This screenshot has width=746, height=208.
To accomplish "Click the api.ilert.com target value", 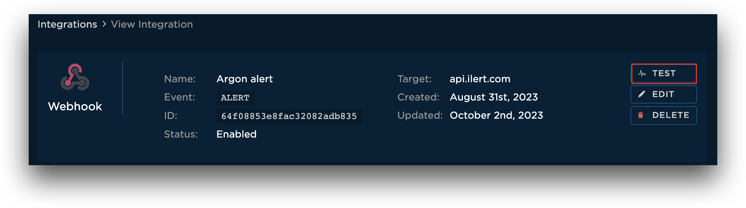I will pyautogui.click(x=480, y=79).
